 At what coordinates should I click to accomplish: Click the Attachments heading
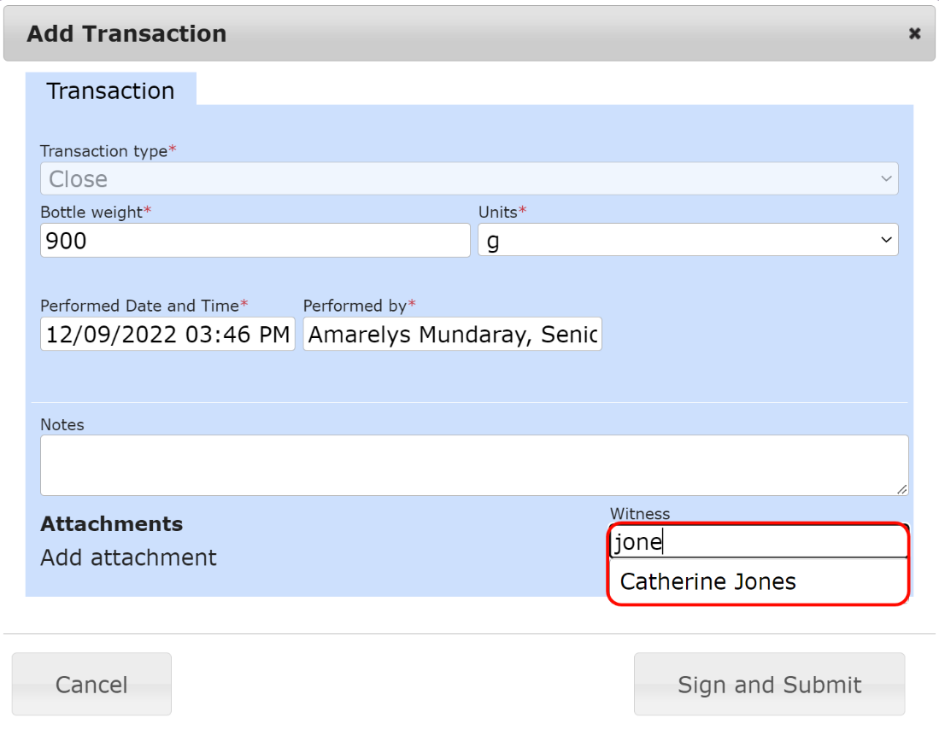pyautogui.click(x=111, y=524)
